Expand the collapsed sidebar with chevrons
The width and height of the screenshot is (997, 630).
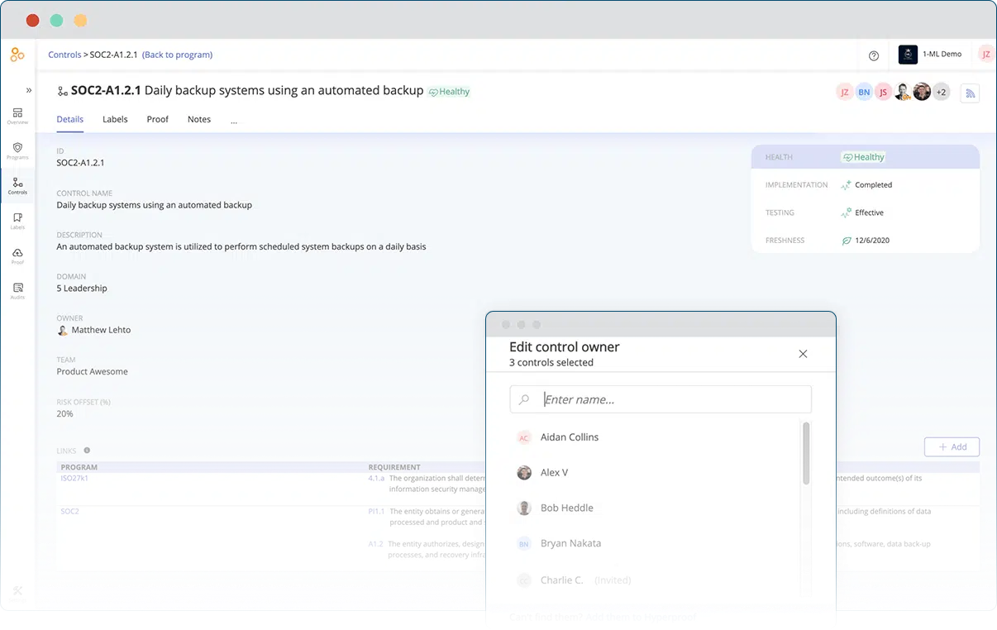click(x=29, y=90)
